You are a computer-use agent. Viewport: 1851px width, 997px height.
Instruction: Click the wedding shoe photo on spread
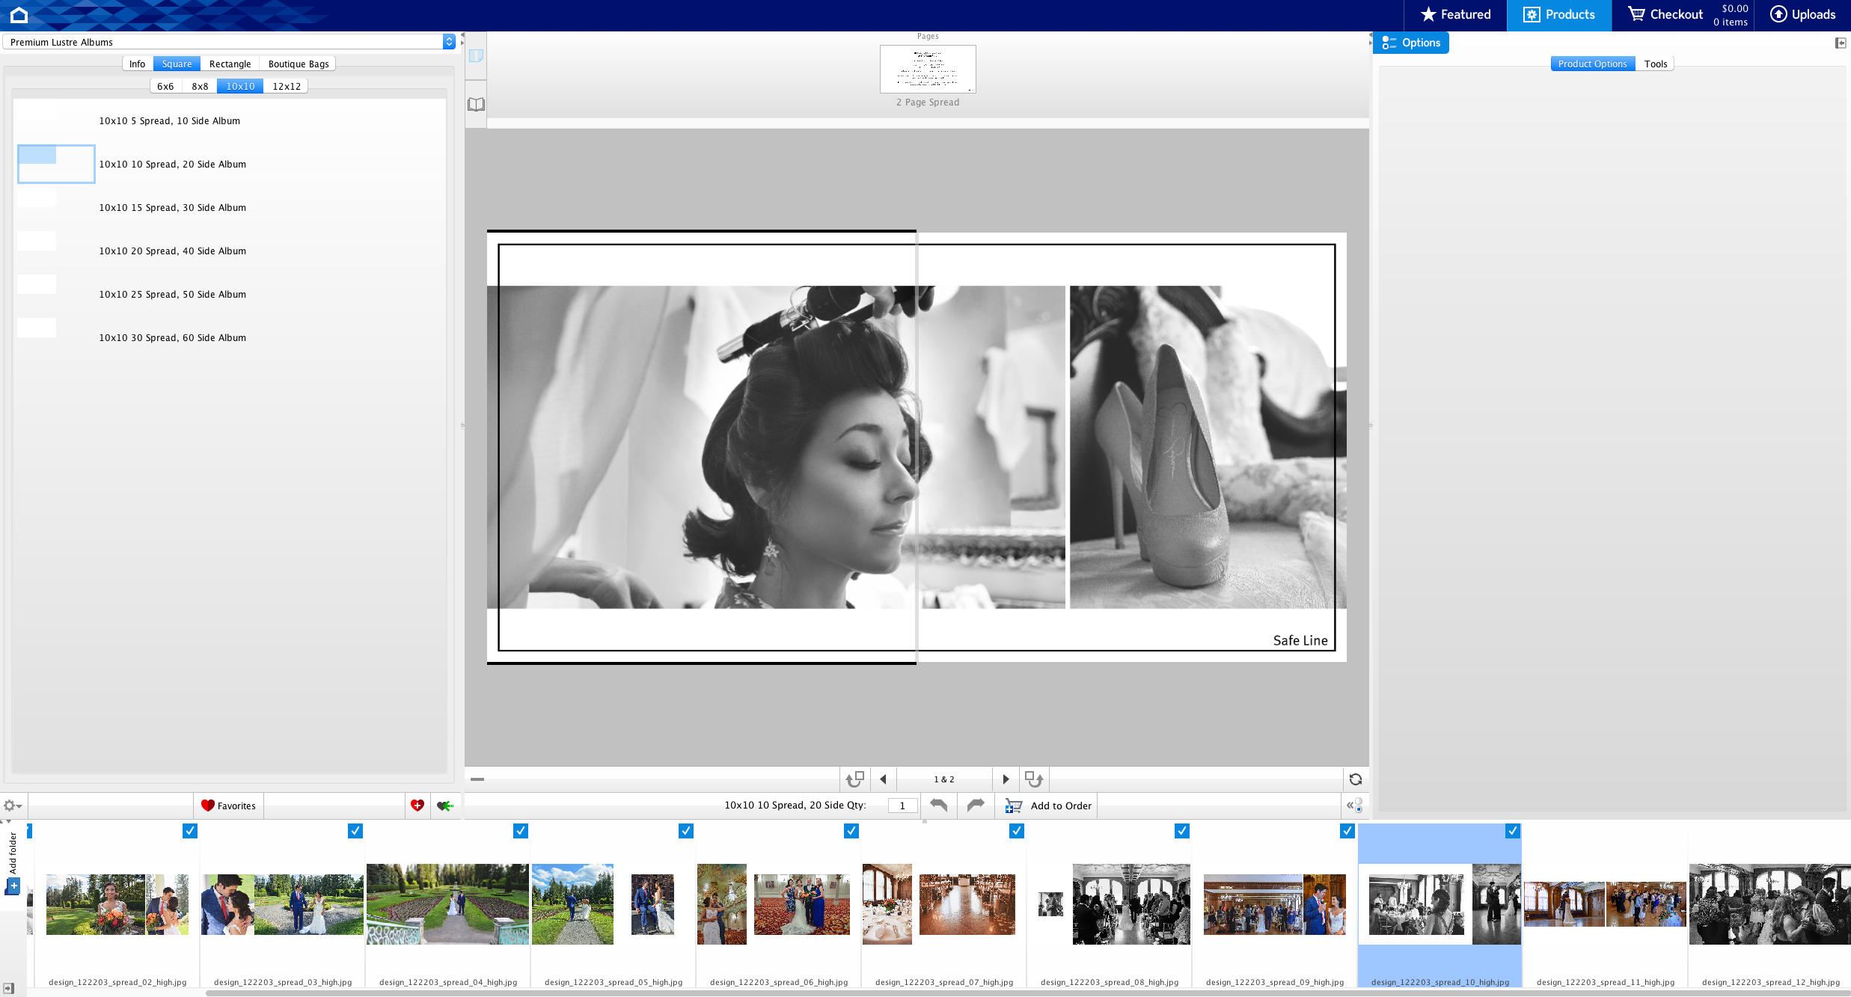pos(1208,447)
